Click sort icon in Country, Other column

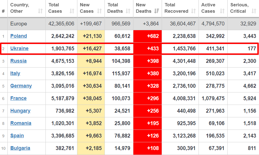[x=40, y=11]
